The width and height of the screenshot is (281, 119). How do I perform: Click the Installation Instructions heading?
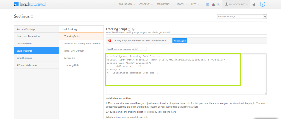pyautogui.click(x=119, y=98)
